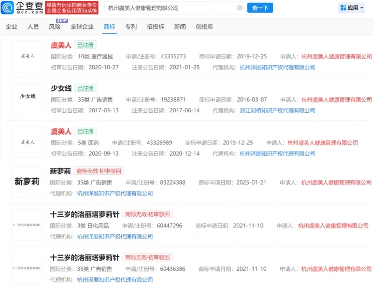Open agency link under registration 60436386
The height and width of the screenshot is (288, 373).
(x=115, y=280)
